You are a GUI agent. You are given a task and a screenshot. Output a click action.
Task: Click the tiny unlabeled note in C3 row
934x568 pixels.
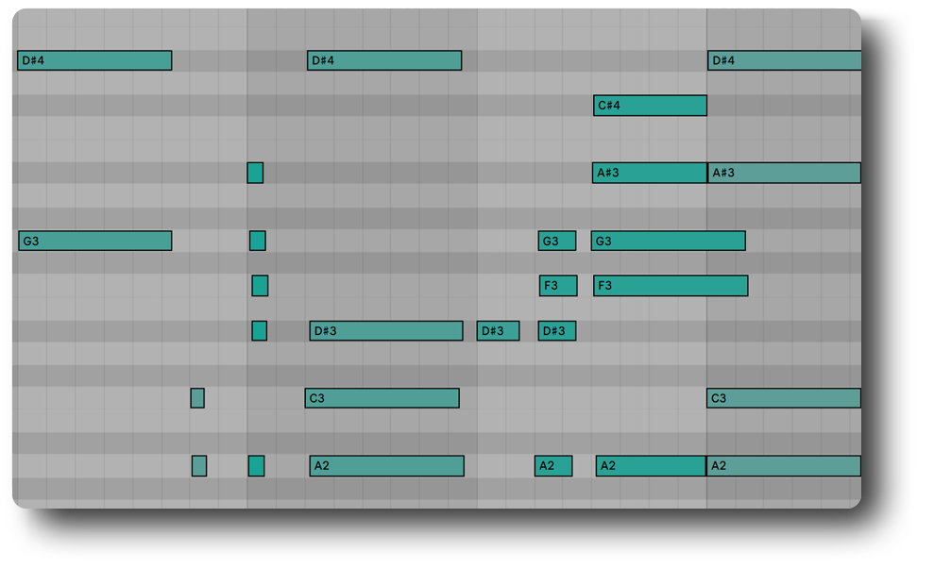pos(197,398)
